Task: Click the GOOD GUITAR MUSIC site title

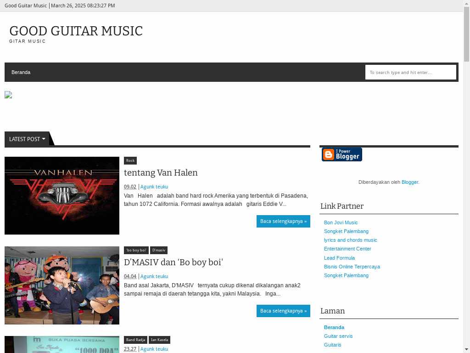Action: pyautogui.click(x=76, y=31)
